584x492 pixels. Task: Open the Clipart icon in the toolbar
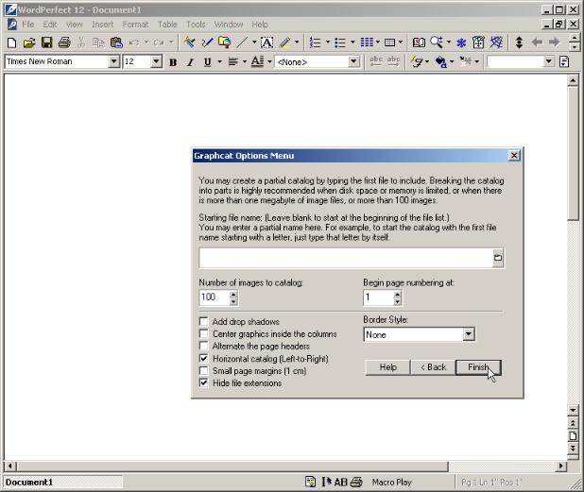225,42
